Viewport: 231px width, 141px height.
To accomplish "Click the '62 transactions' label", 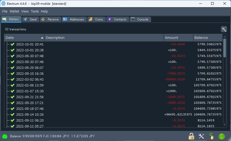I will pyautogui.click(x=16, y=29).
